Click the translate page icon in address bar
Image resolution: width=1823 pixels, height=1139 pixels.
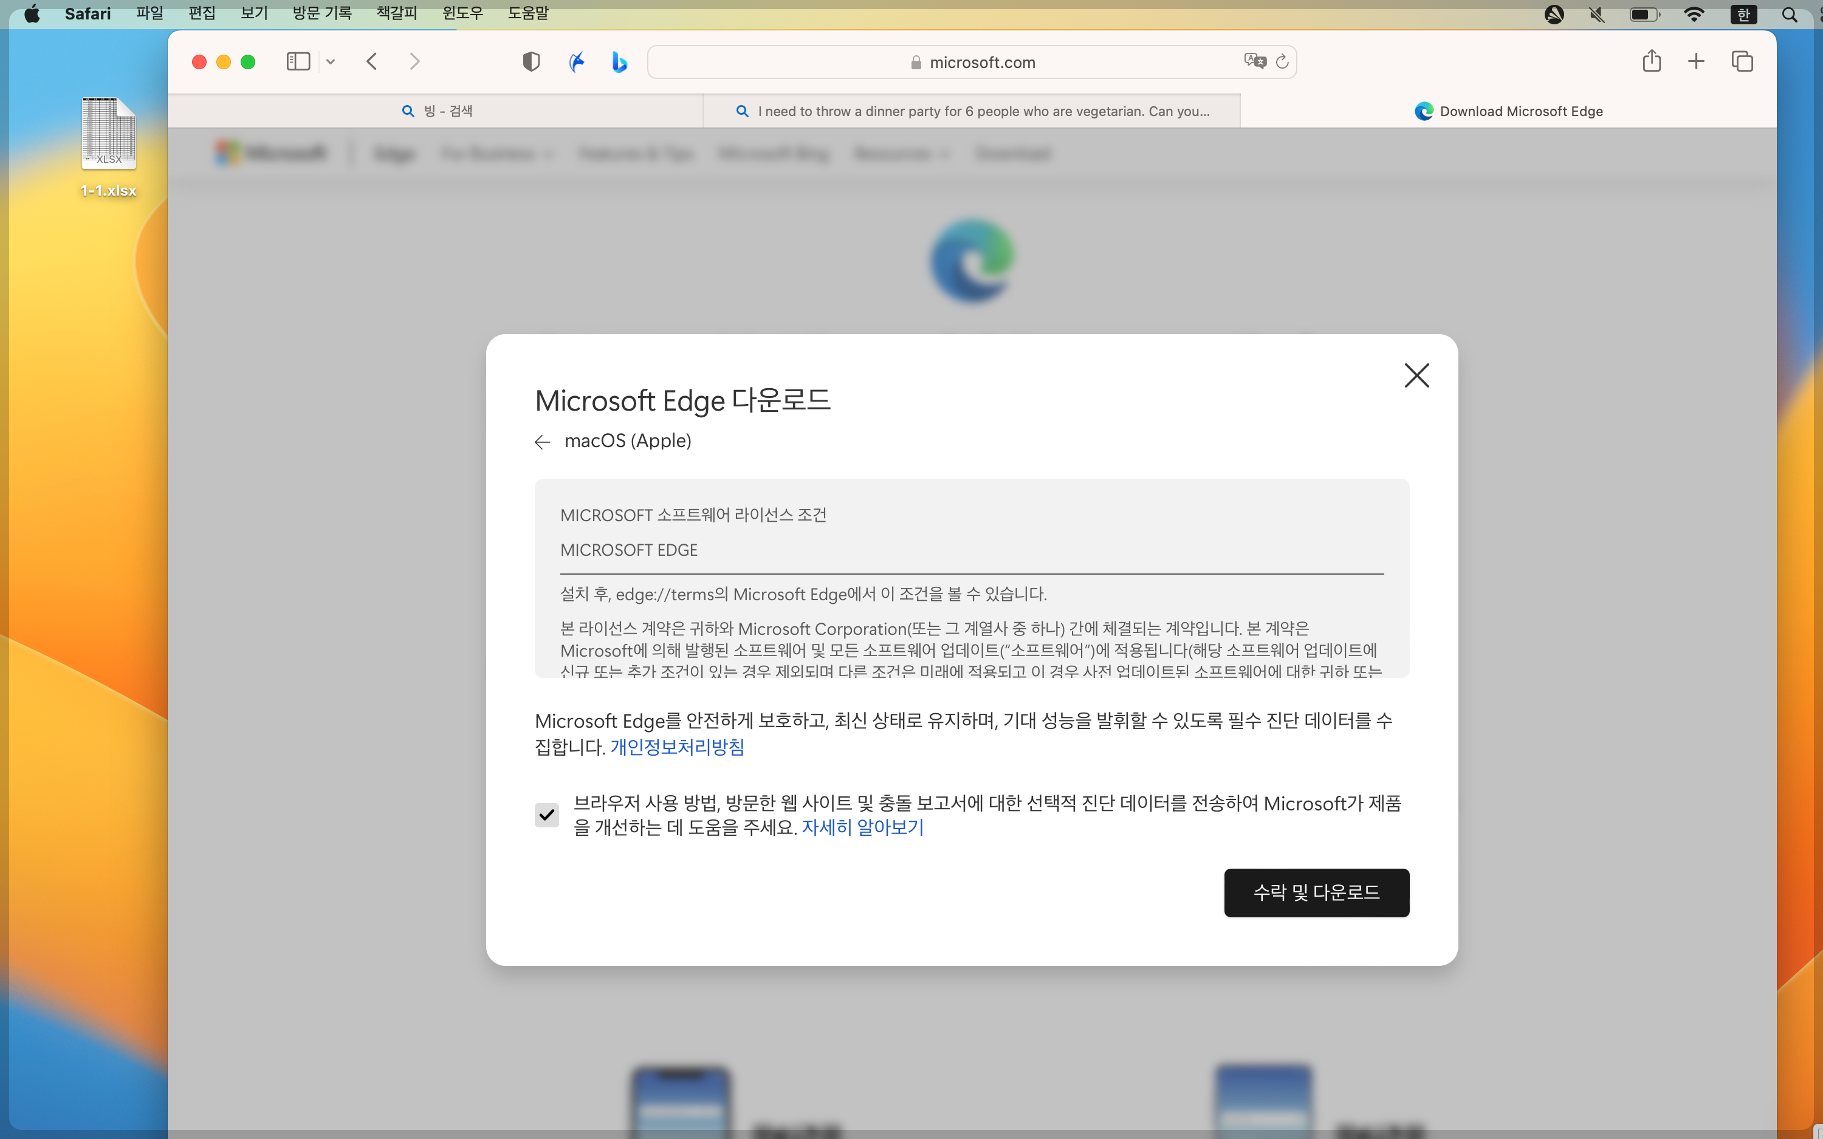(x=1254, y=61)
